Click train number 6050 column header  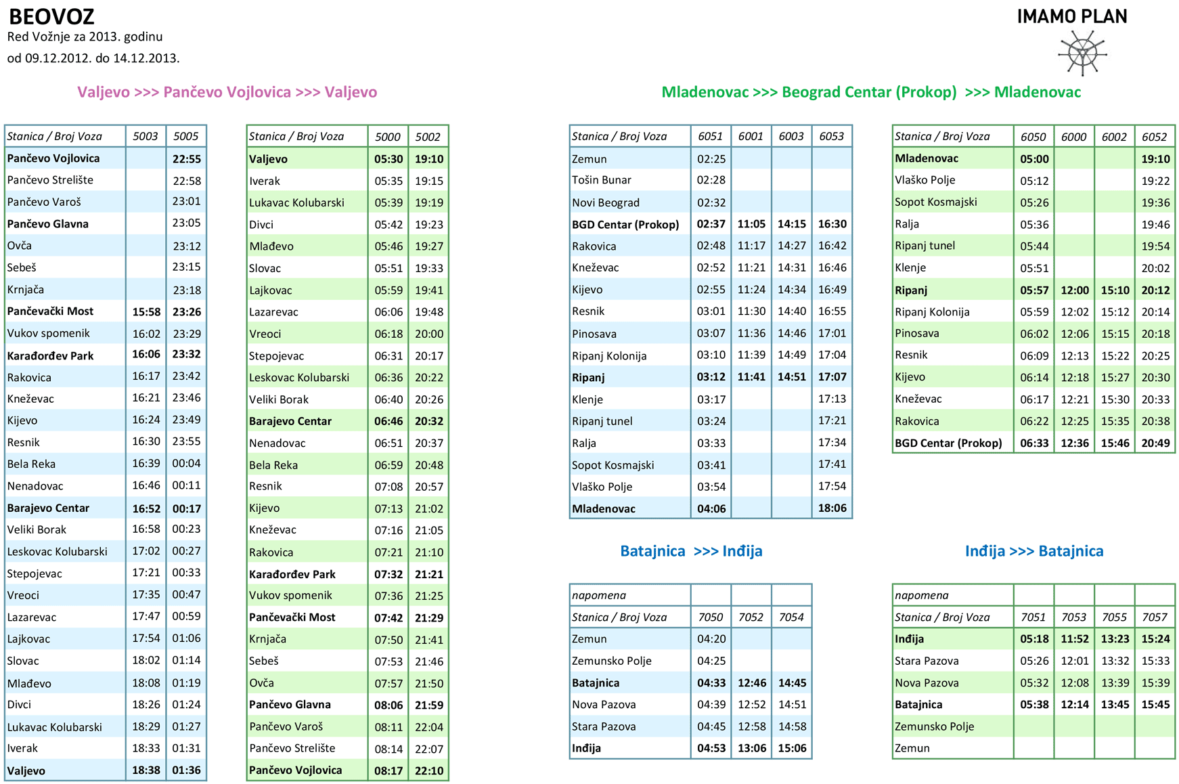1033,136
